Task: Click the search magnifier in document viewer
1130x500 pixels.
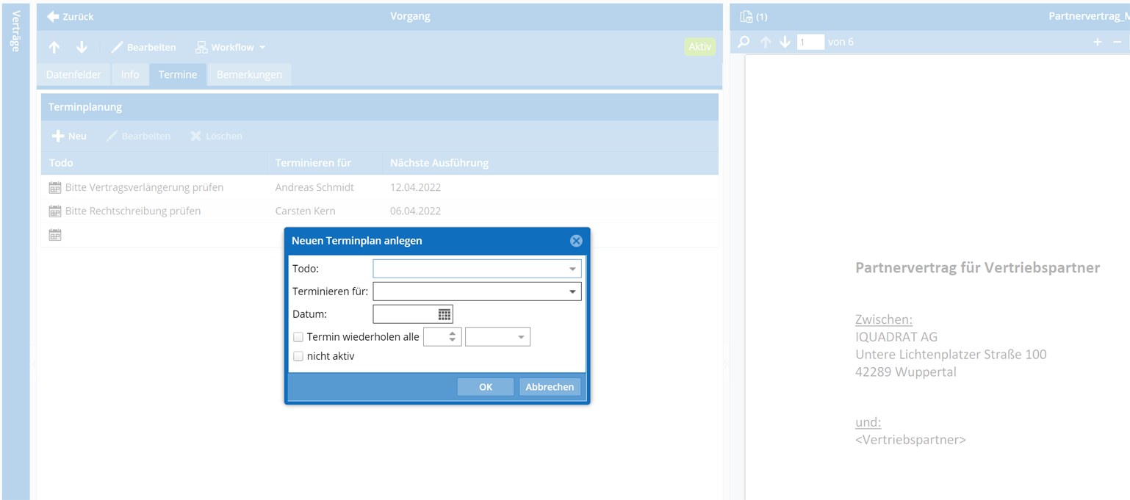Action: tap(744, 42)
